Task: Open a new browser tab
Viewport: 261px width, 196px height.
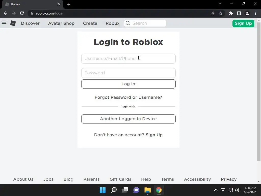Action: tap(69, 4)
